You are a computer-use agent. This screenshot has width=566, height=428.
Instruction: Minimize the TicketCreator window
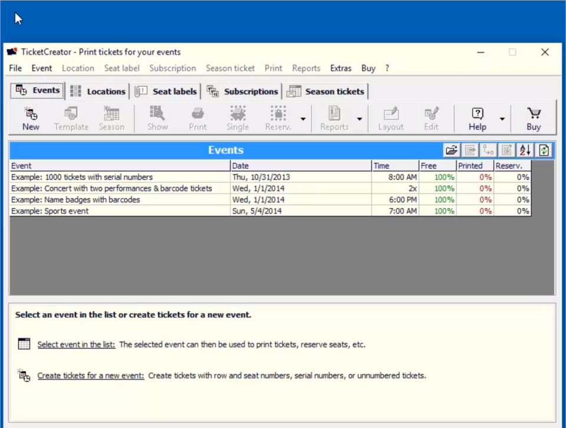(481, 52)
